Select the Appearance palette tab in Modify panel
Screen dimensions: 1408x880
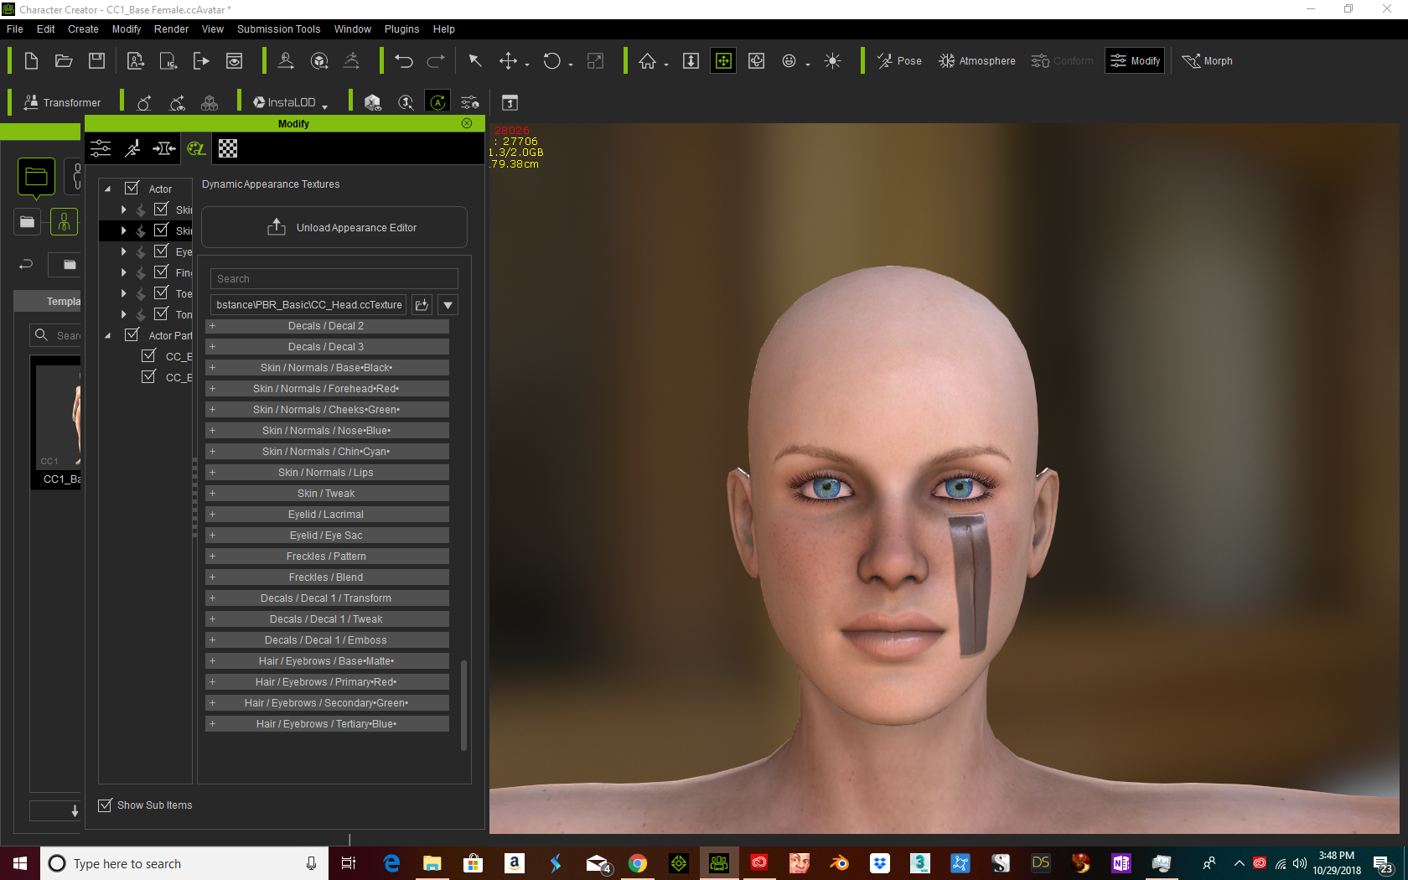tap(196, 148)
